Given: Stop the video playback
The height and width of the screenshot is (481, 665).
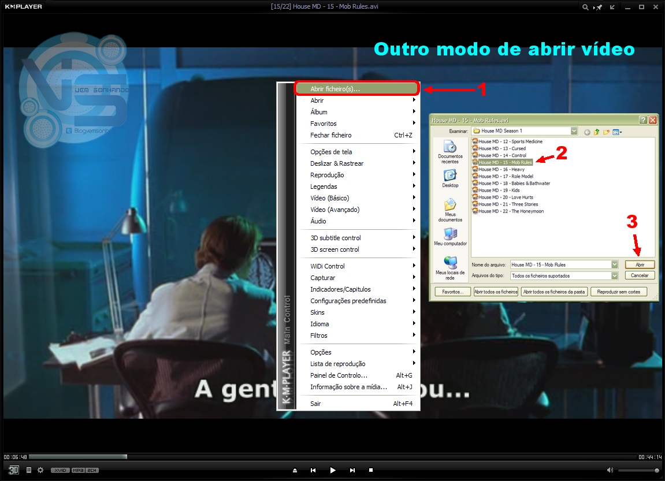Looking at the screenshot, I should click(371, 470).
